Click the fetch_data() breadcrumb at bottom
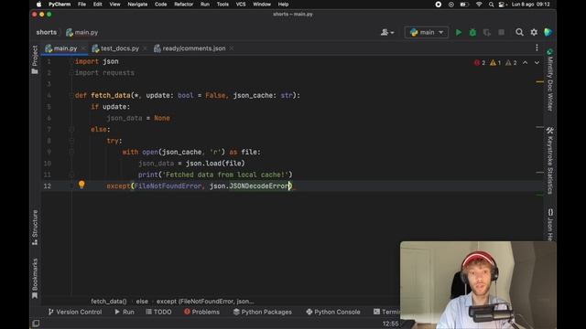This screenshot has width=586, height=329. [x=108, y=302]
